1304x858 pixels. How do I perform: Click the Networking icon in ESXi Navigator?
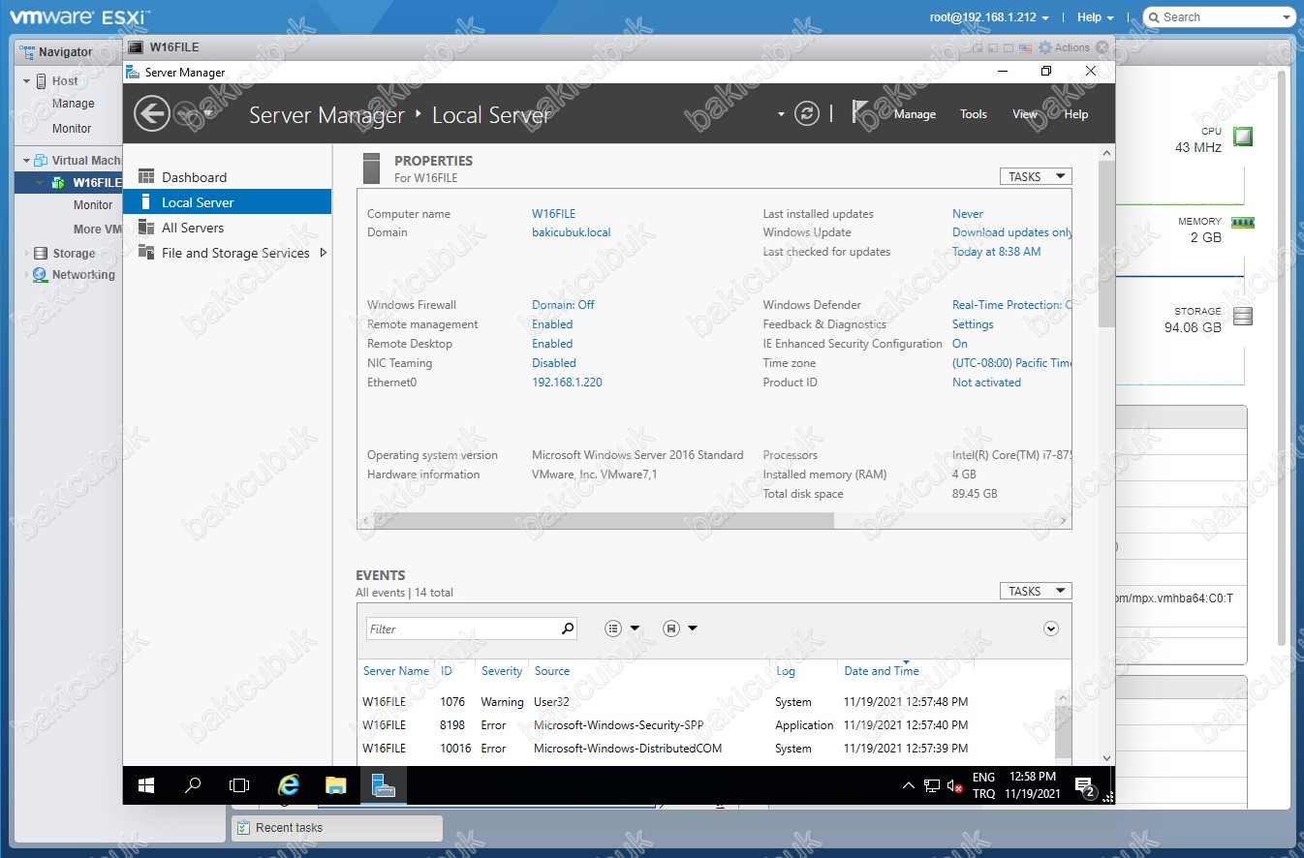(x=41, y=275)
